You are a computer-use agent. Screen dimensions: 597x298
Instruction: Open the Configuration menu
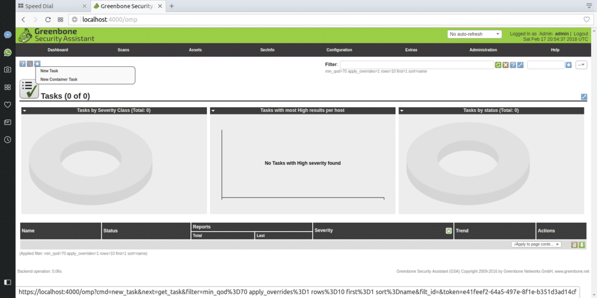point(339,50)
